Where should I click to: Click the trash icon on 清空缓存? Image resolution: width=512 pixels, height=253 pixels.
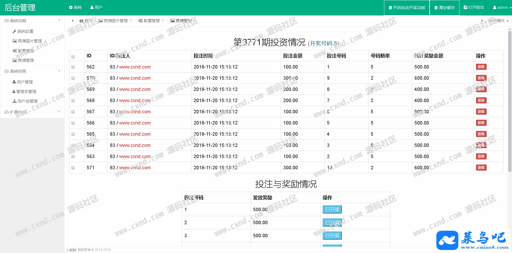tap(436, 8)
